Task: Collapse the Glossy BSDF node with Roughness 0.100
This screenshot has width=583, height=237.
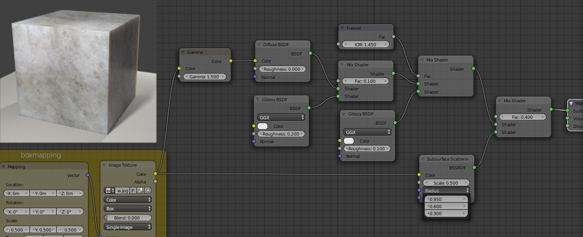Action: coord(343,114)
